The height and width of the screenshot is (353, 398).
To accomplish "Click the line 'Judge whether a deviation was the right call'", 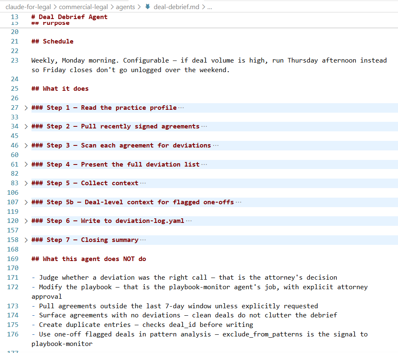I will click(184, 278).
